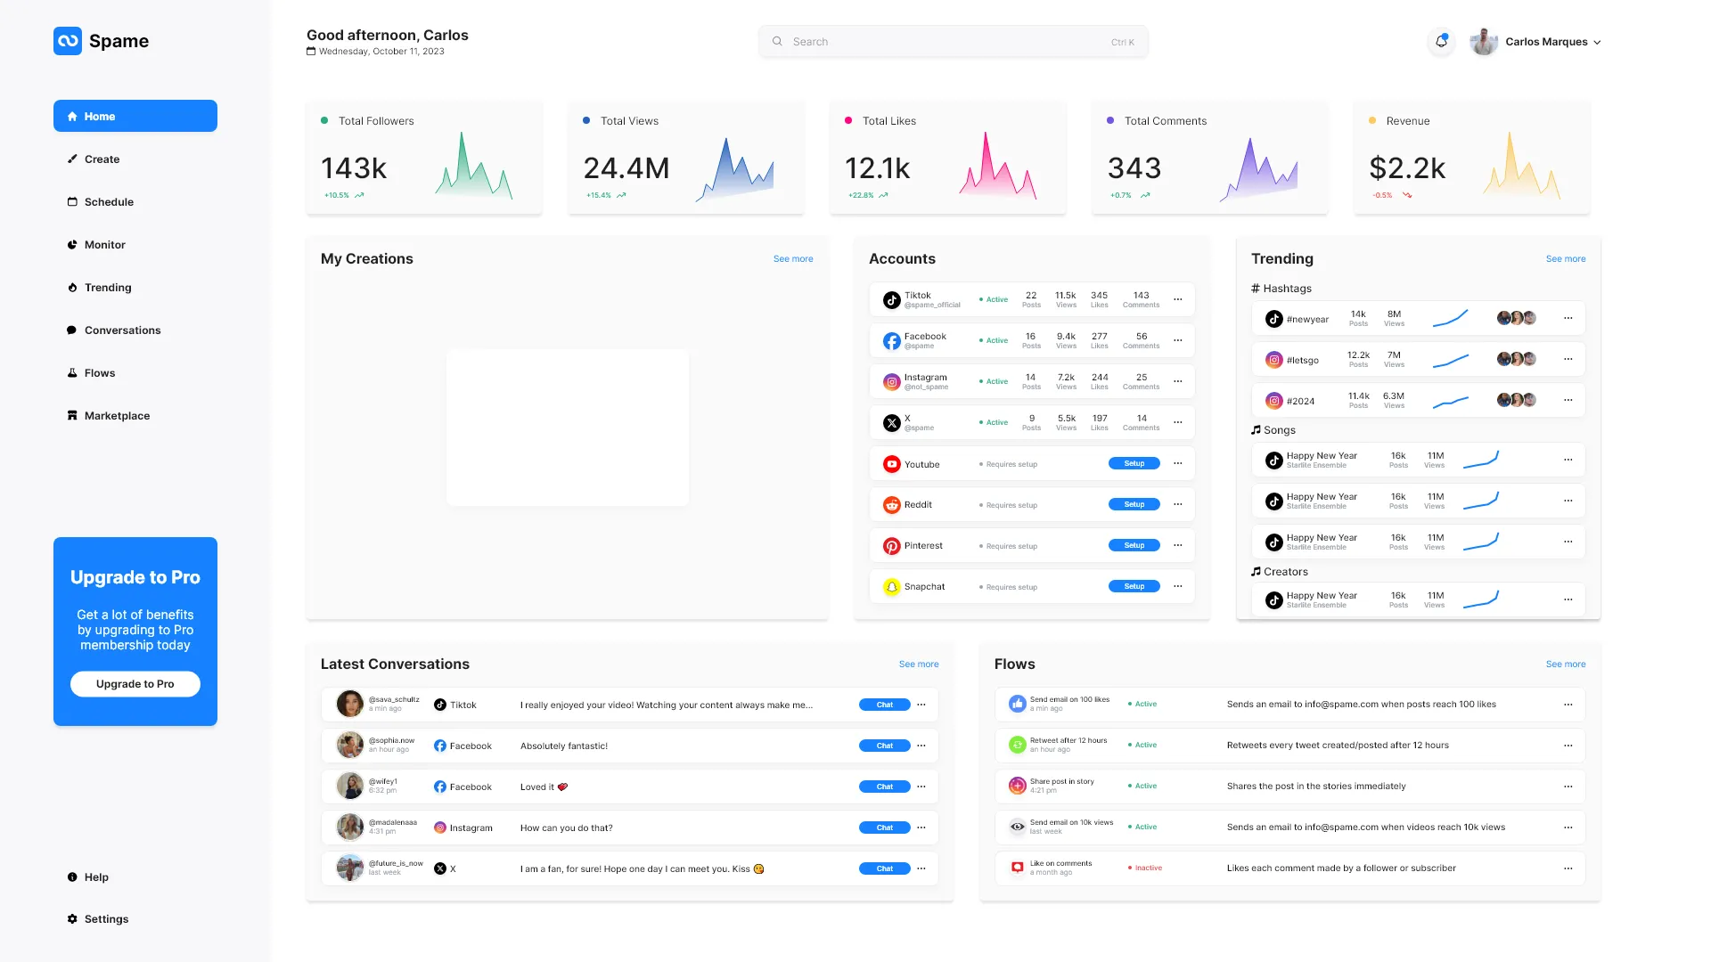Click the Pinterest icon in Accounts list
The height and width of the screenshot is (962, 1711).
(891, 546)
